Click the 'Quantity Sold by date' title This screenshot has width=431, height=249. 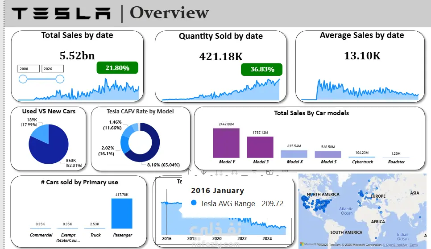click(221, 36)
